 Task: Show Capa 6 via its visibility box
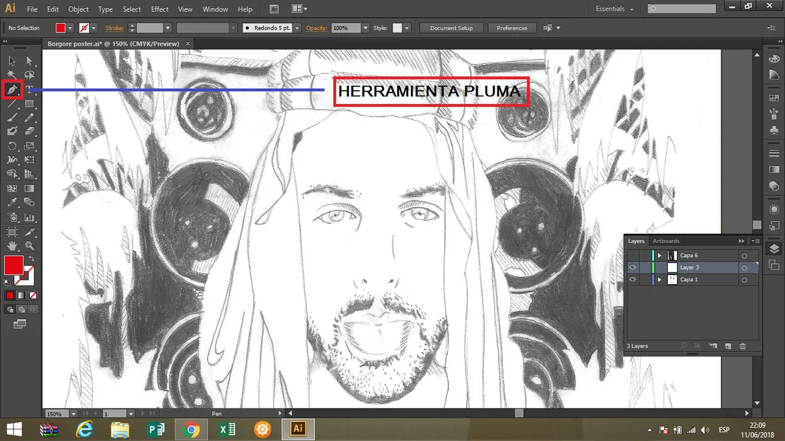632,255
